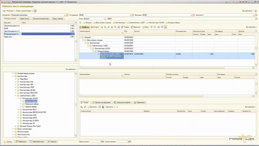Screen dimensions: 259x146
Task: Select the Конструкторы SLUBAN folder
Action: (31, 120)
